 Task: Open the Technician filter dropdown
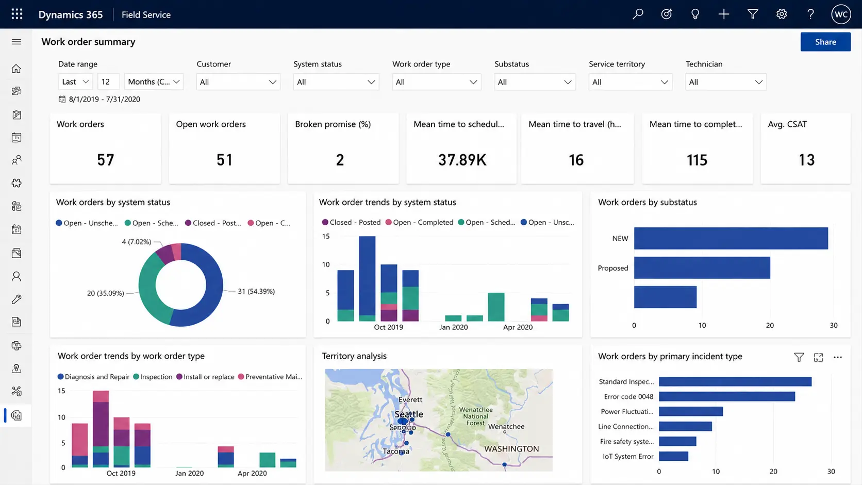pos(726,82)
